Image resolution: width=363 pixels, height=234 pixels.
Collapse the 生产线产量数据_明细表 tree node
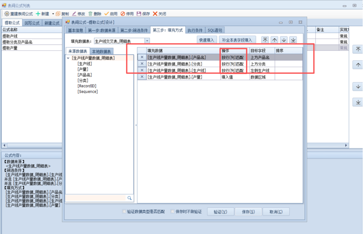tap(68, 58)
